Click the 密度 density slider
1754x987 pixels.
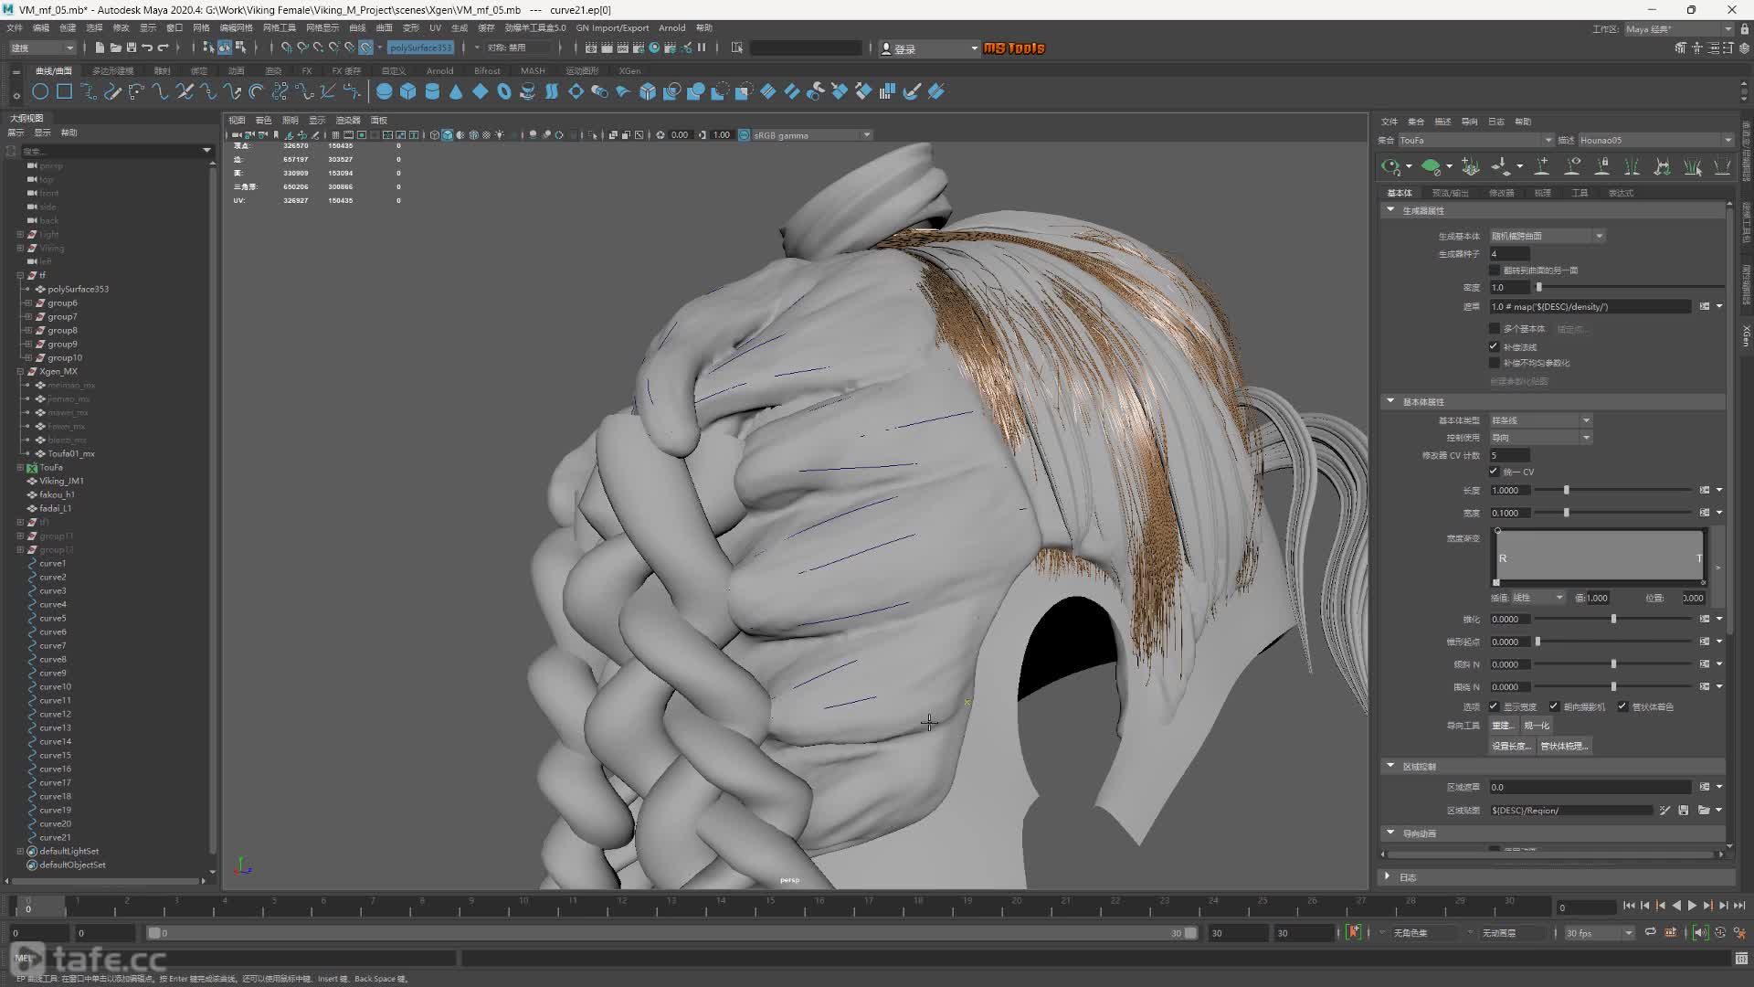[x=1629, y=288]
